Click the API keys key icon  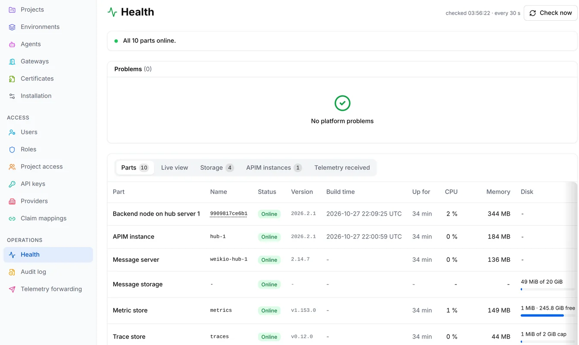tap(12, 184)
